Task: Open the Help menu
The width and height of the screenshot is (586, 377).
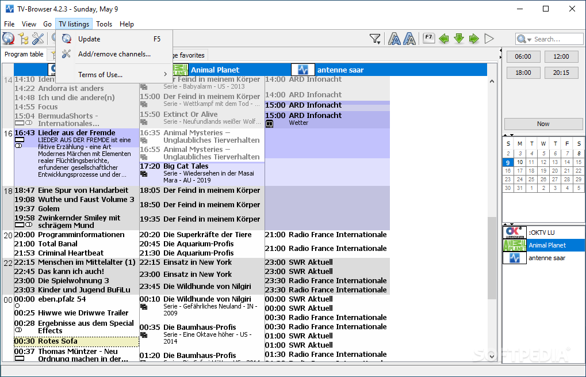Action: [x=127, y=24]
